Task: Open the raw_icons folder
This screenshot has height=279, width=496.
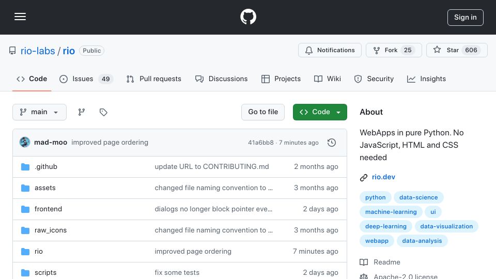Action: [x=51, y=230]
